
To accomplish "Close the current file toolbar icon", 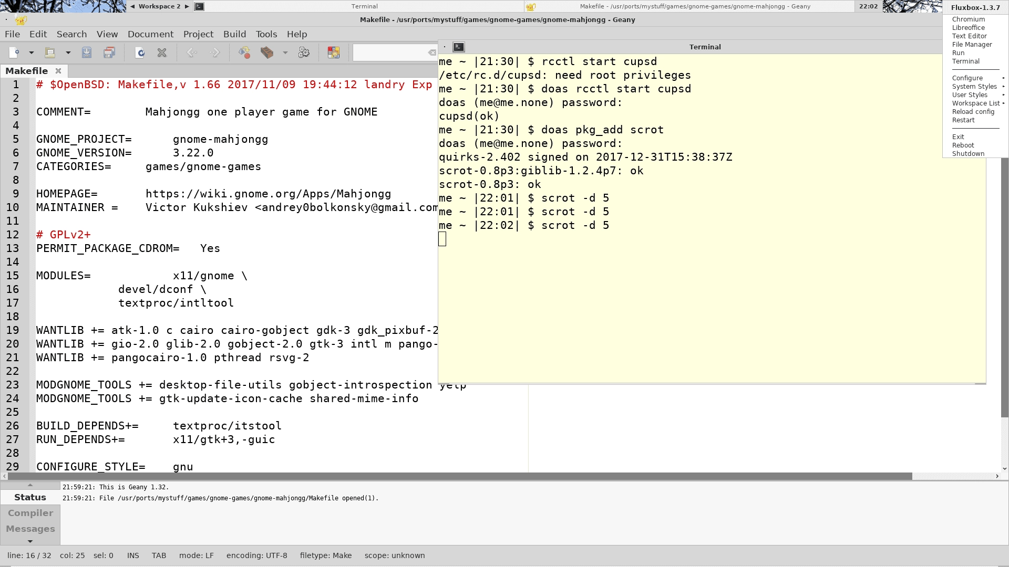I will click(x=162, y=52).
